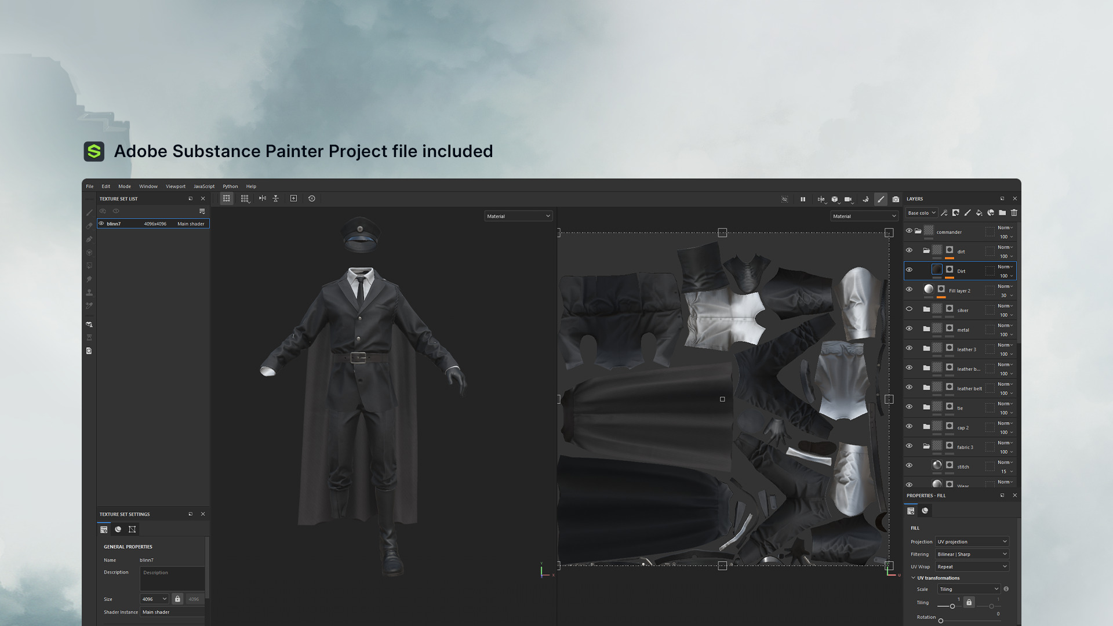Image resolution: width=1113 pixels, height=626 pixels.
Task: Open the resource updater icon in left toolbar
Action: (x=89, y=351)
